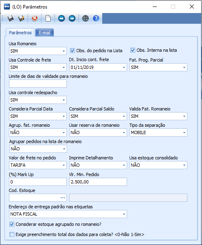Switch to the E-mail tab
This screenshot has height=245, width=202.
click(x=44, y=33)
